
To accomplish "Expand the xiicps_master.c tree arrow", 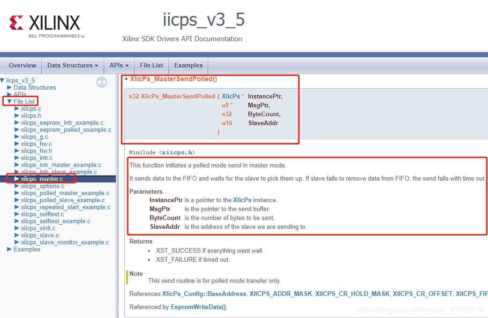I will 17,179.
